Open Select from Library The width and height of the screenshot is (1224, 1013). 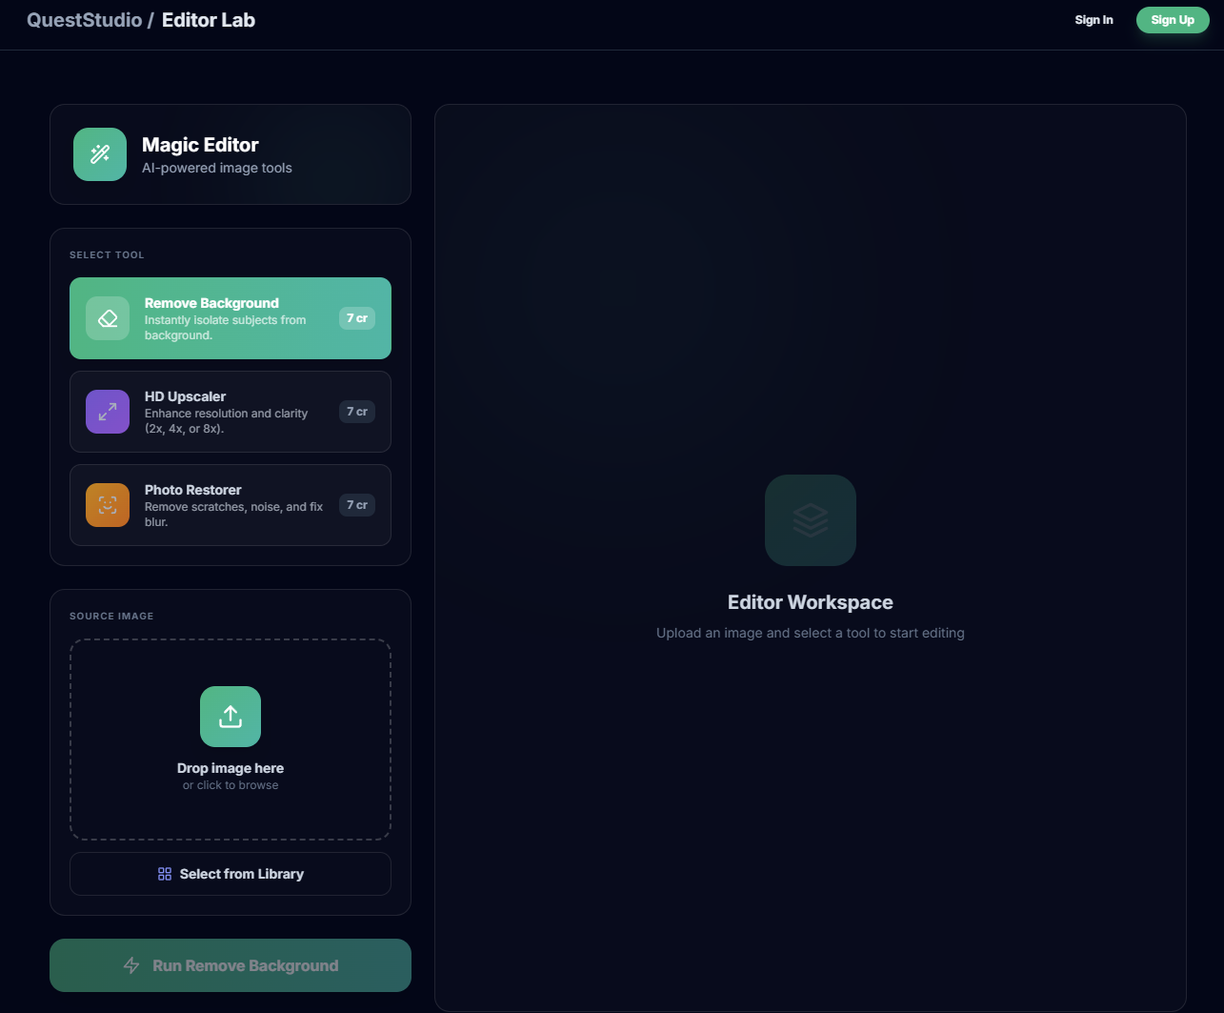(230, 874)
